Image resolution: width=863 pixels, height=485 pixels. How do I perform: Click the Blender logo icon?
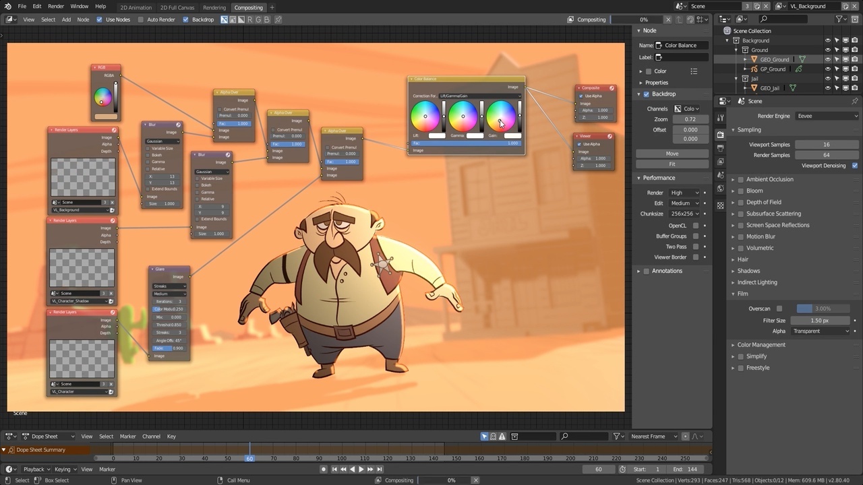[7, 7]
